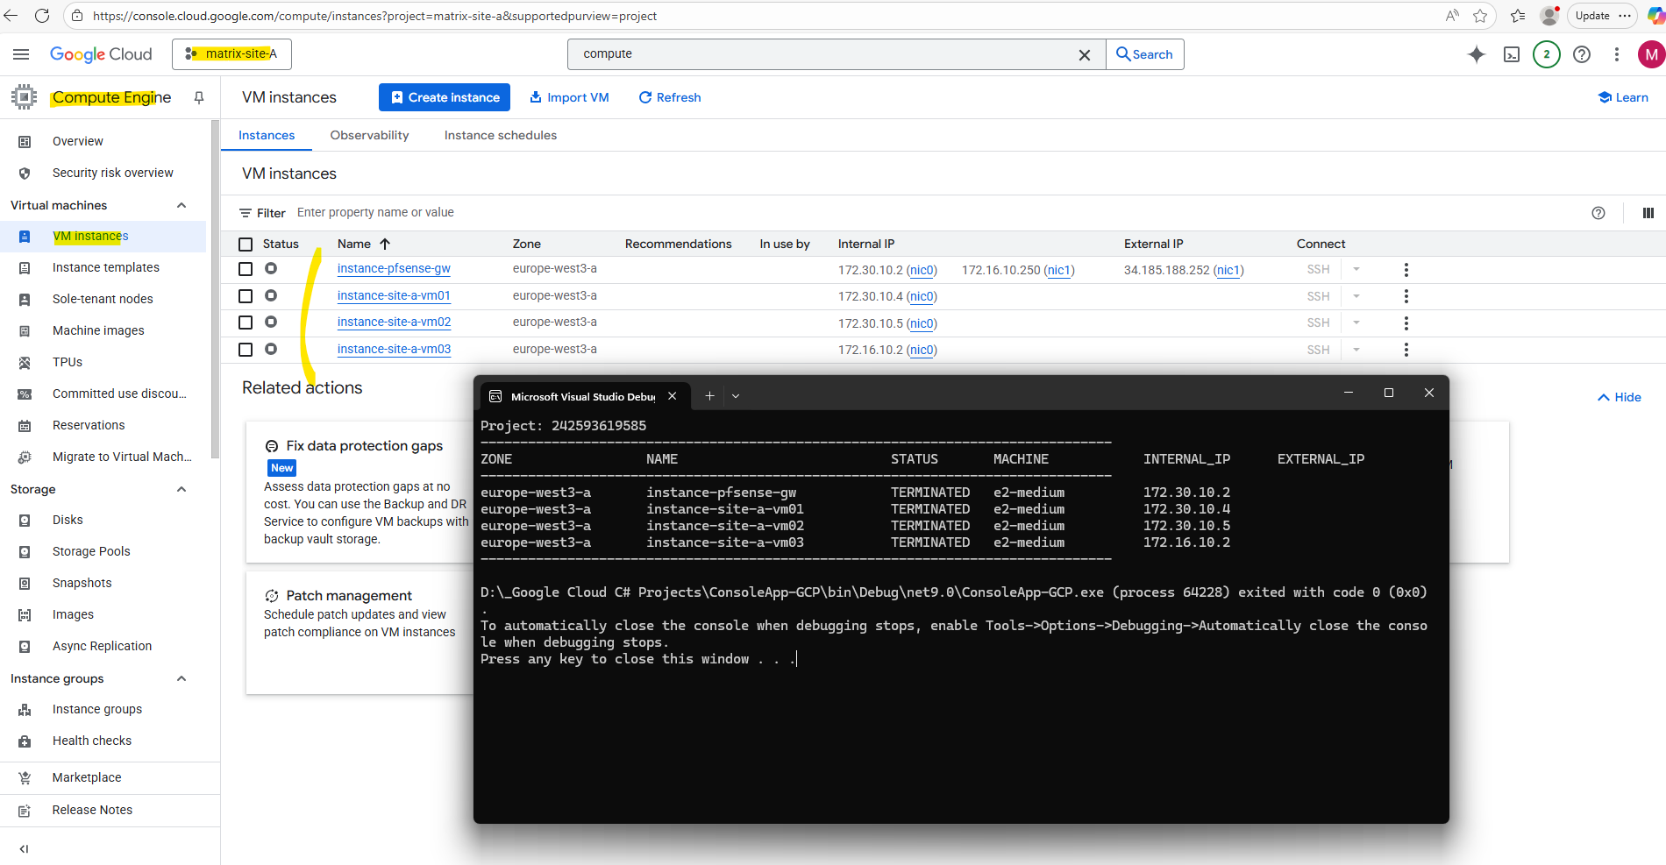
Task: Toggle the select-all instances checkbox
Action: tap(246, 245)
